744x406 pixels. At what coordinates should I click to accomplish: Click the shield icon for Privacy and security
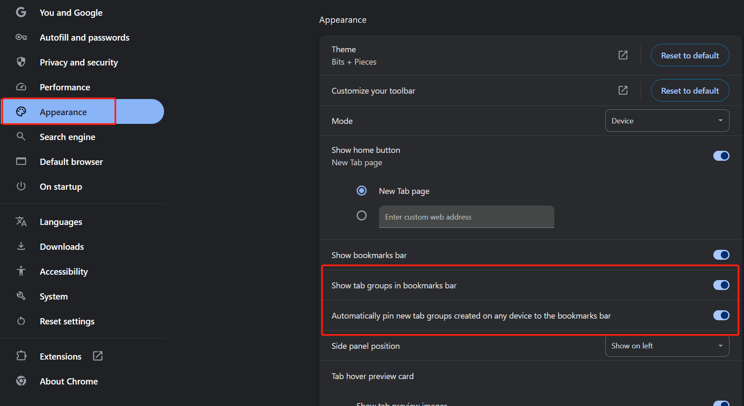tap(21, 62)
